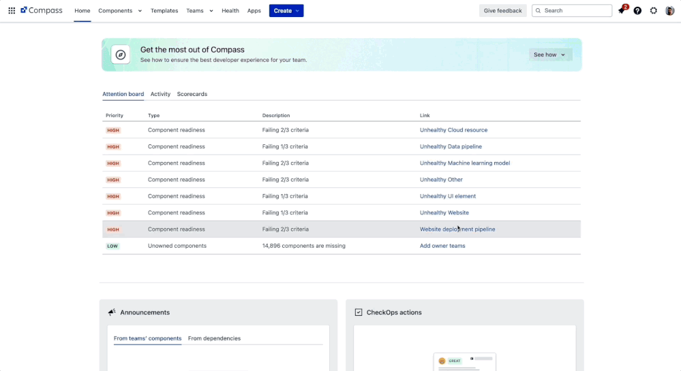Image resolution: width=681 pixels, height=371 pixels.
Task: Click the Give feedback button
Action: tap(502, 11)
